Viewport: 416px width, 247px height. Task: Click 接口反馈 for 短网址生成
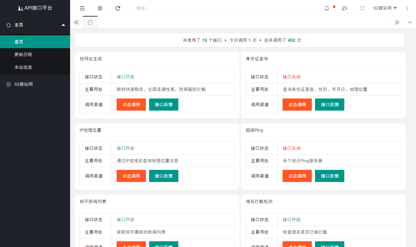164,105
